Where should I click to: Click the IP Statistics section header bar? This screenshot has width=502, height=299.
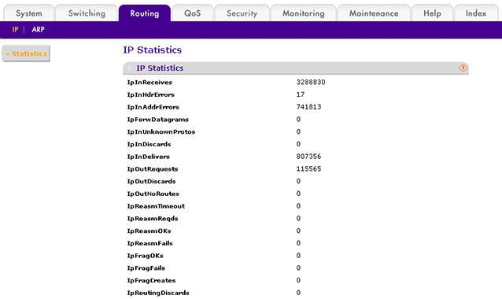(x=296, y=68)
